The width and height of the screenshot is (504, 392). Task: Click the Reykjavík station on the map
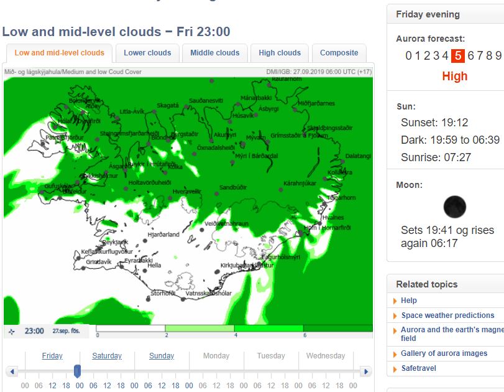tap(101, 239)
